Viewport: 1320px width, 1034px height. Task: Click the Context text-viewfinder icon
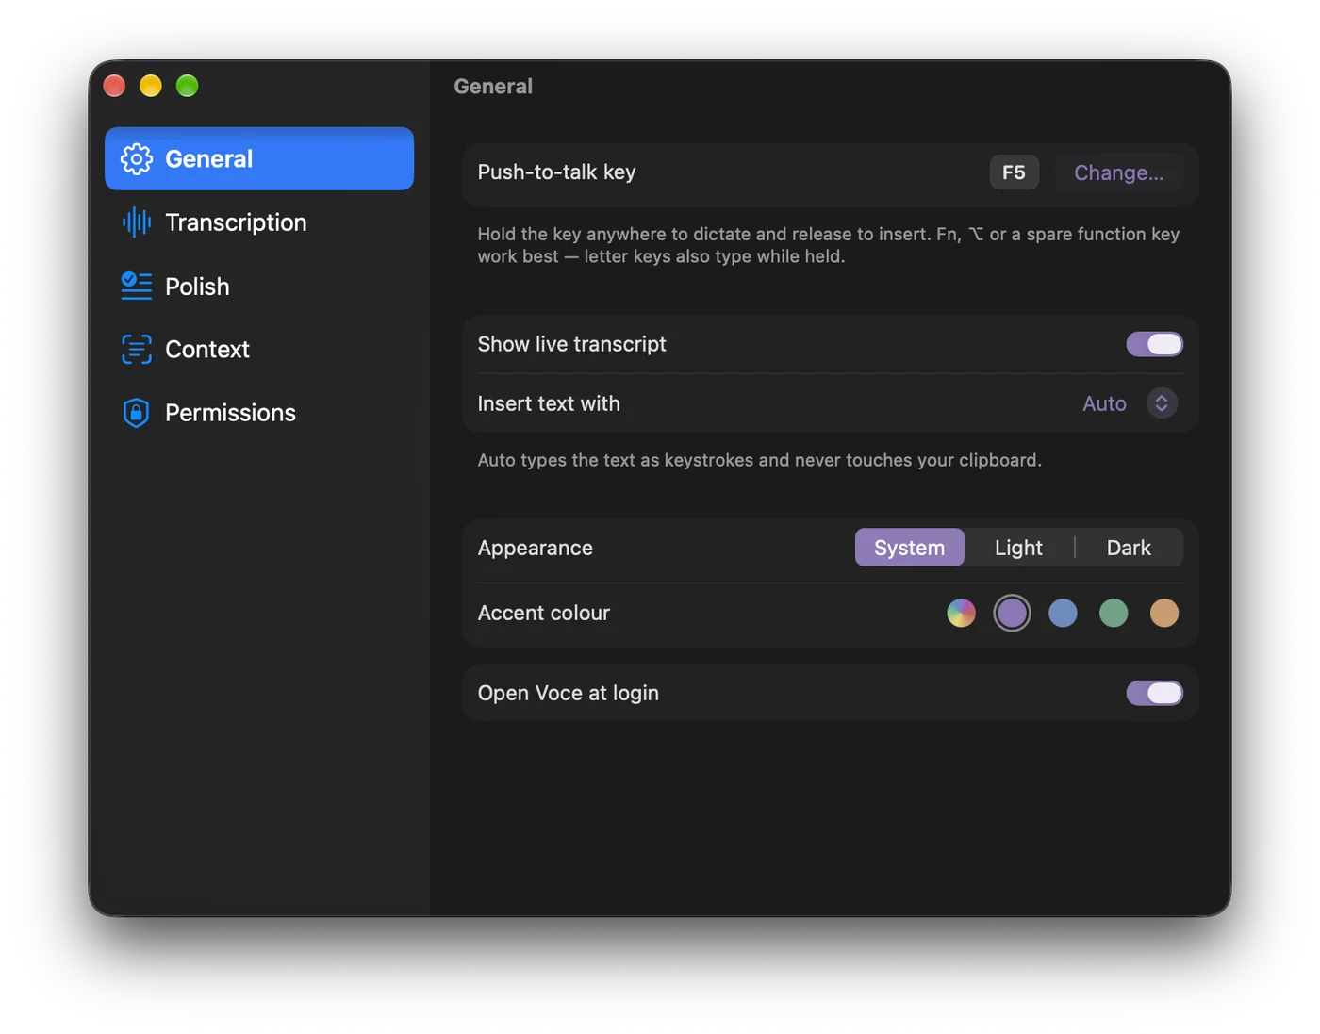137,349
